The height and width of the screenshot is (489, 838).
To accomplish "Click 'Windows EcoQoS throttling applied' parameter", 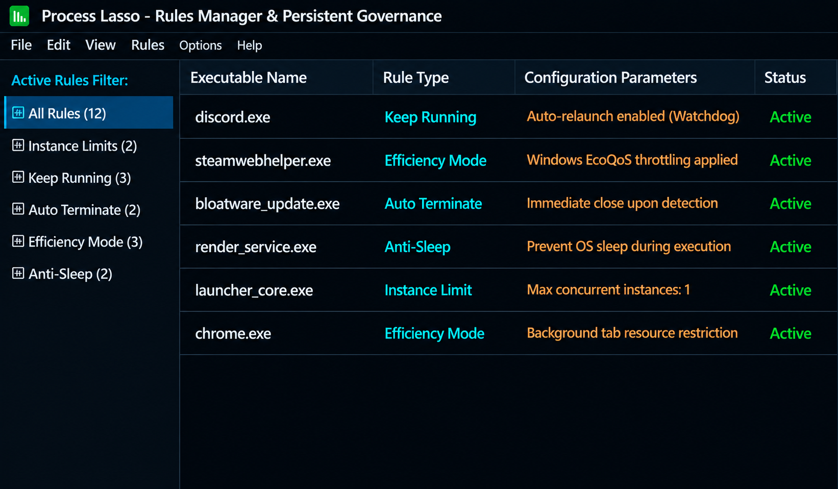I will click(632, 160).
